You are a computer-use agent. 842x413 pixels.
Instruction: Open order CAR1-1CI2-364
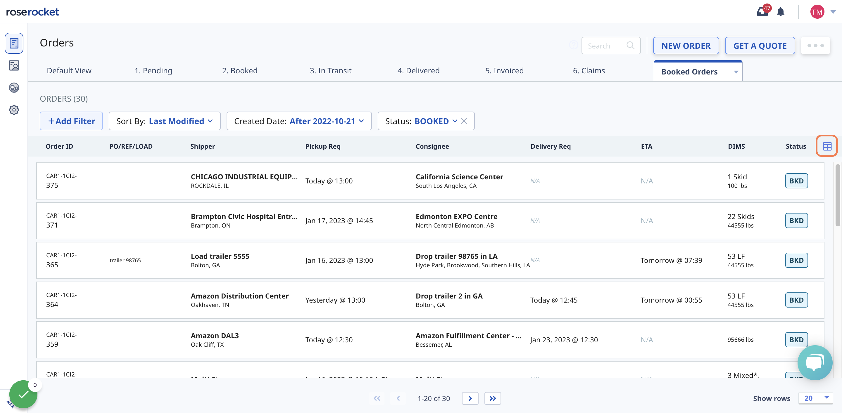click(430, 300)
